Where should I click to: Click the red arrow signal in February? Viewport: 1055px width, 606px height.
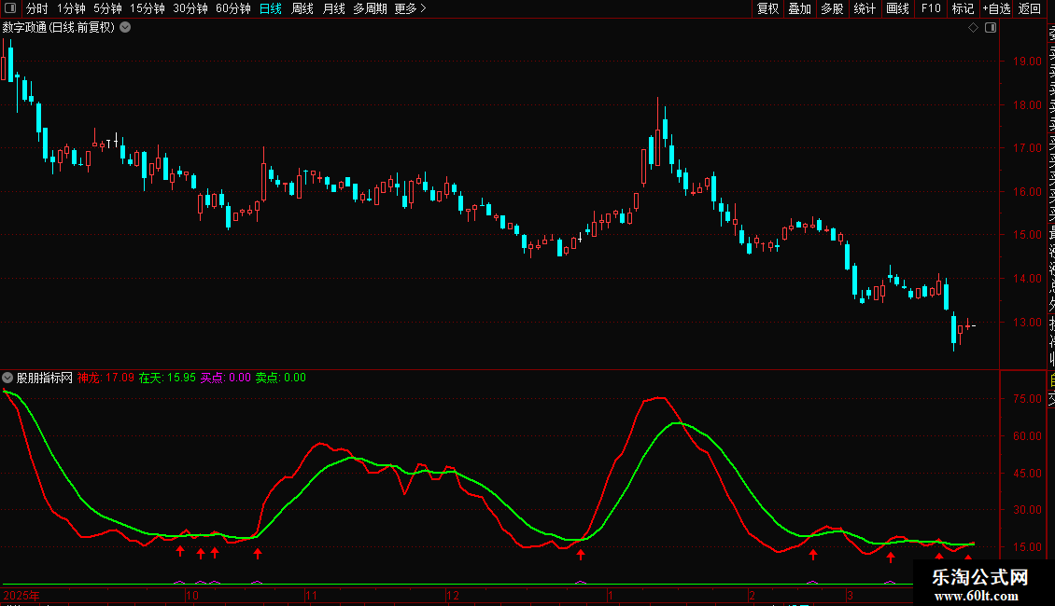click(x=813, y=555)
